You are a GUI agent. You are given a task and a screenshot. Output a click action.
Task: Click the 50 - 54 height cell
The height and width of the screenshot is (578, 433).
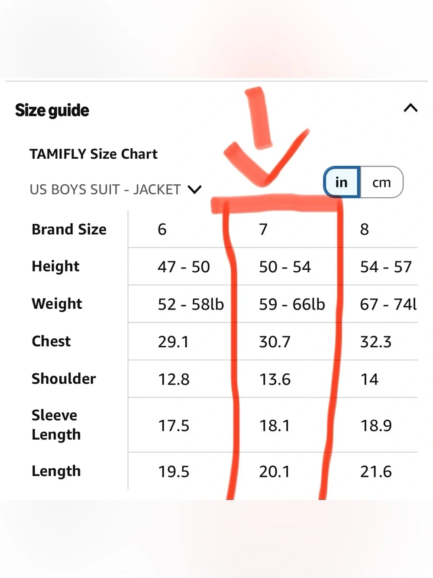tap(285, 267)
